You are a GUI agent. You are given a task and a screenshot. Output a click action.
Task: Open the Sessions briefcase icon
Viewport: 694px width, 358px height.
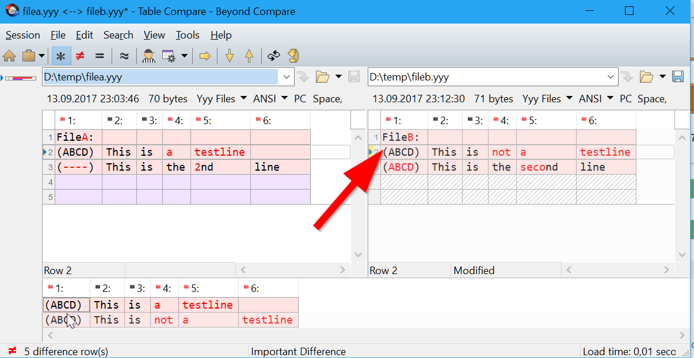(28, 56)
